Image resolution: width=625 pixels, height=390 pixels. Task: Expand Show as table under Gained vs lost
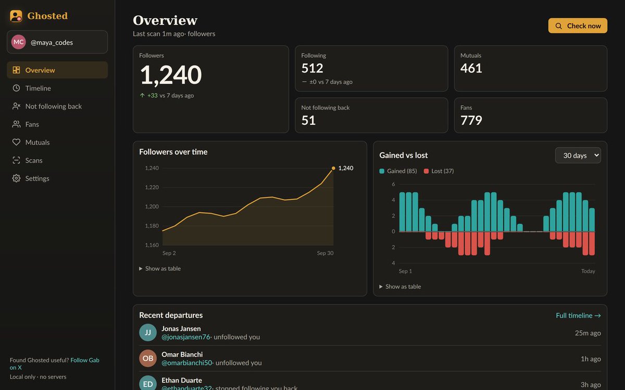(400, 287)
